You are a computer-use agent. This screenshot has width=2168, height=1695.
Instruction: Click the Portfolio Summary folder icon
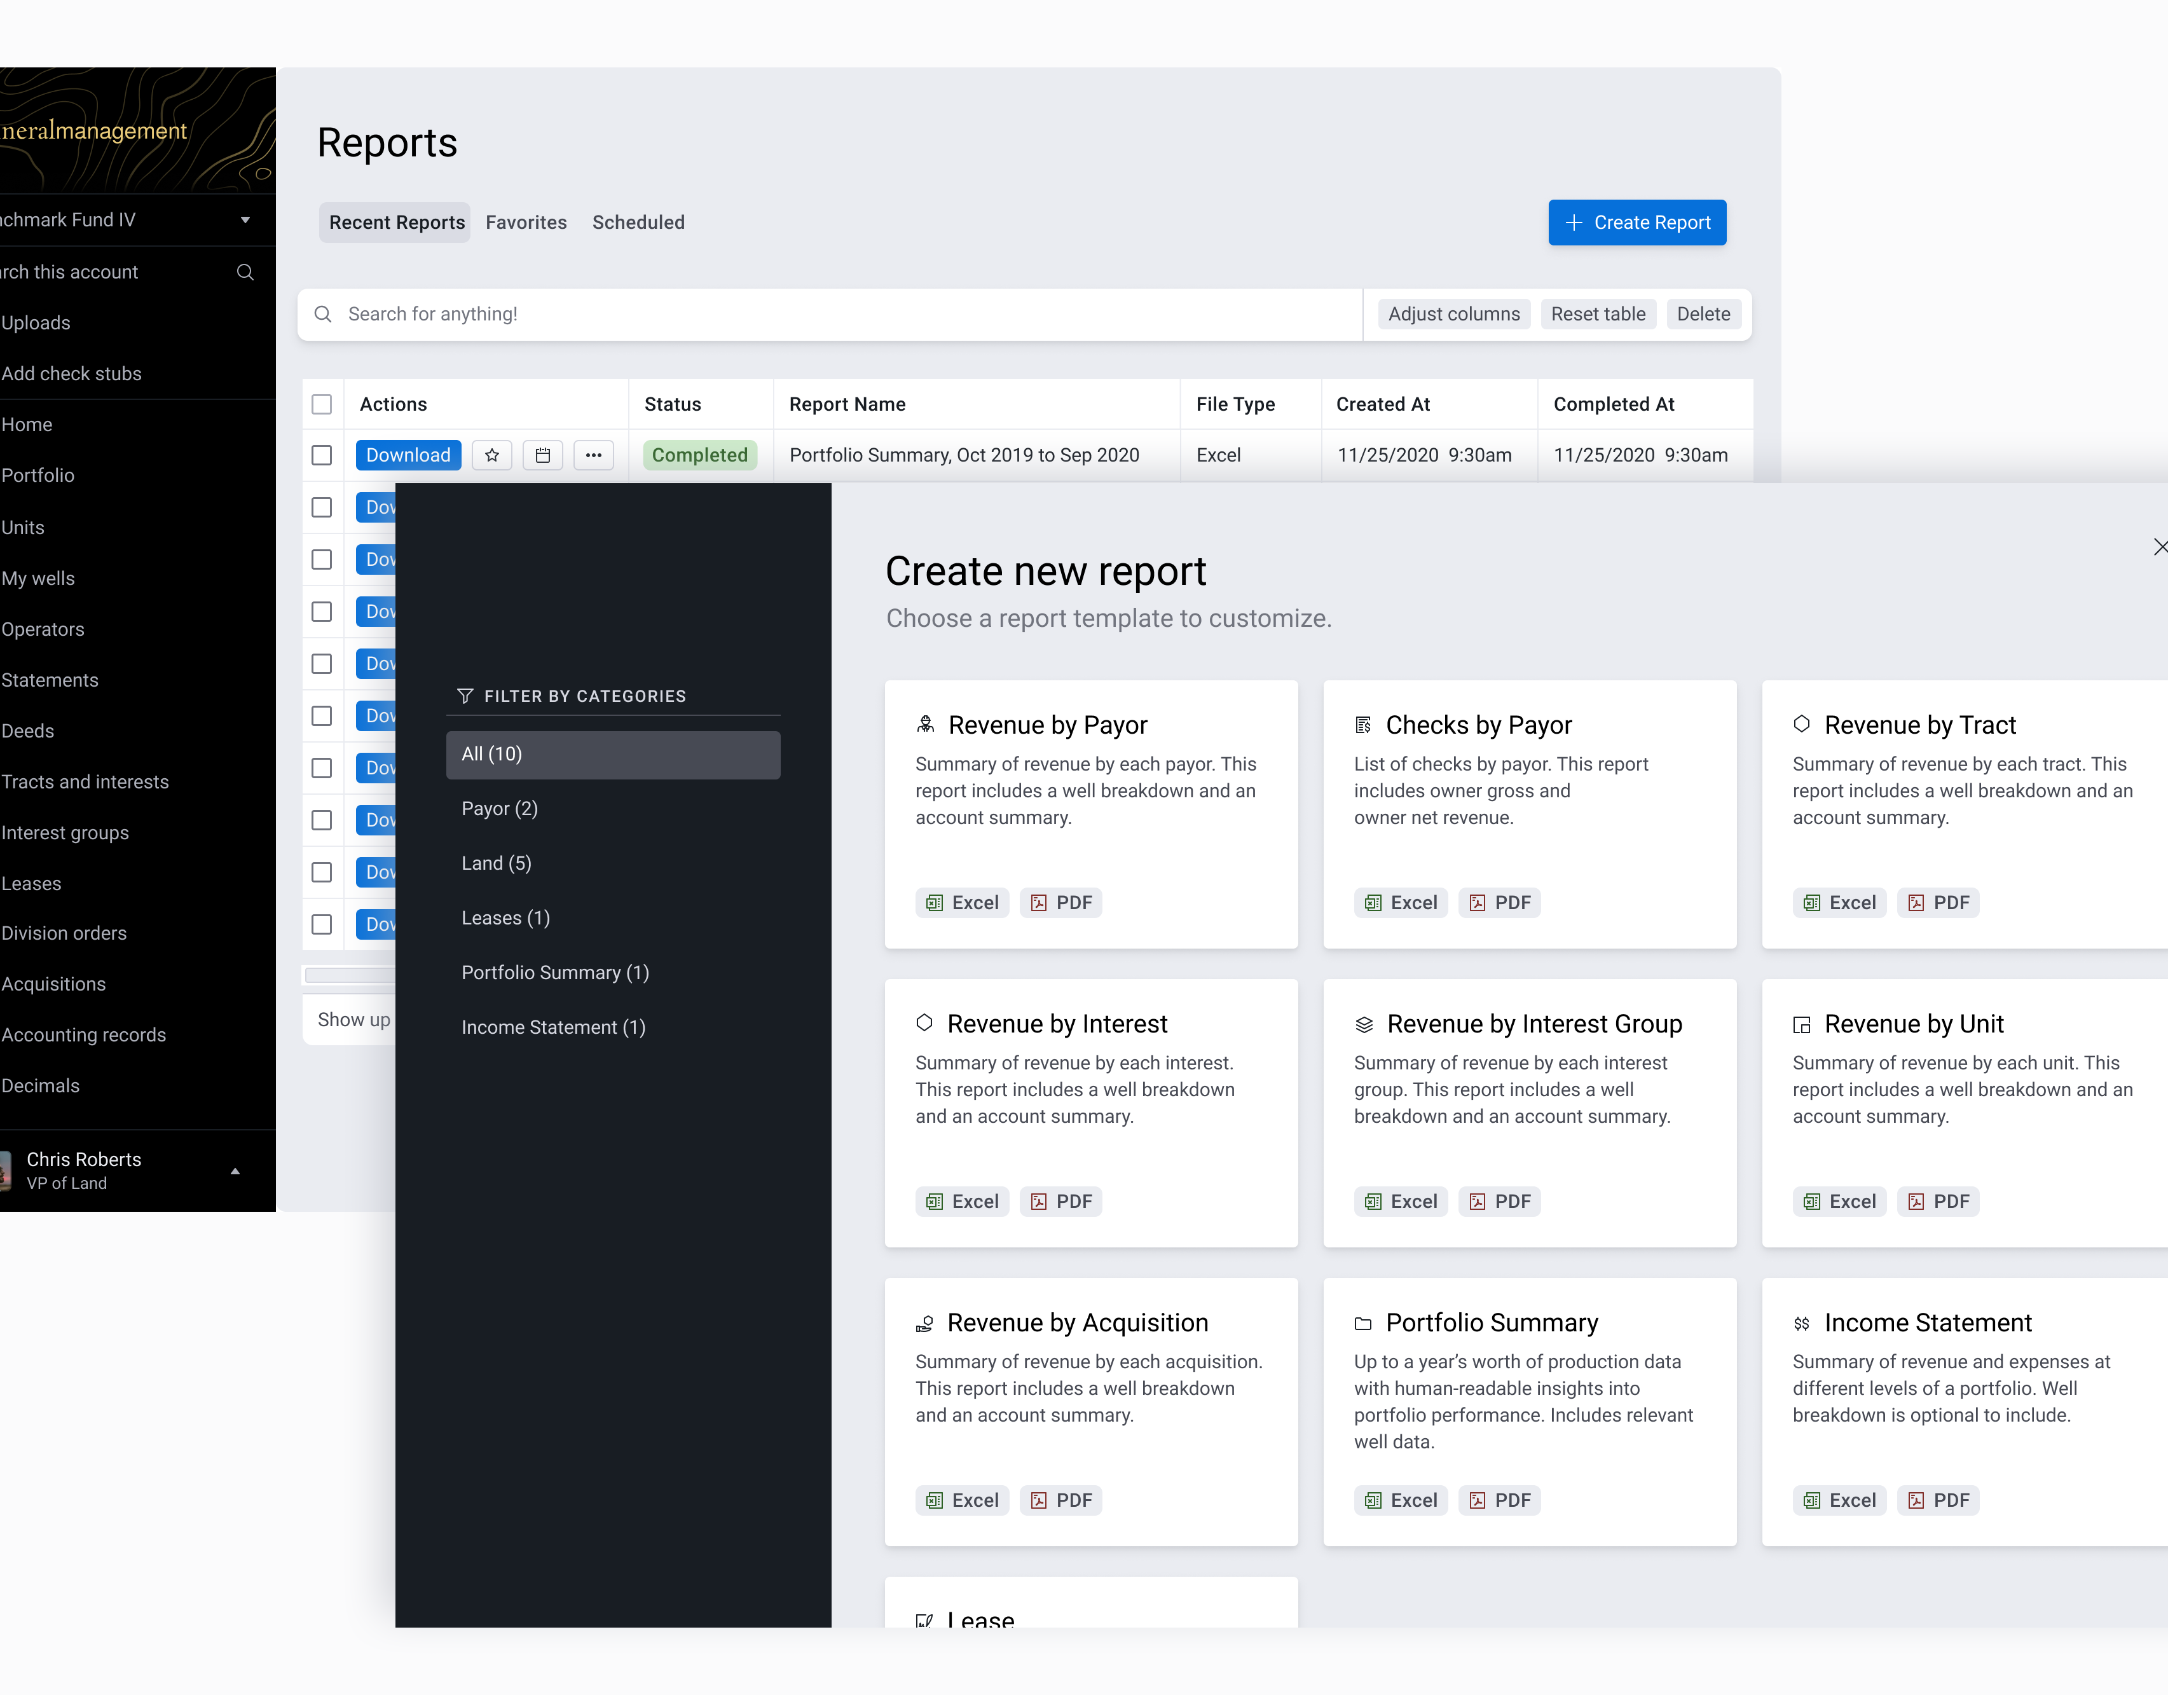(1363, 1324)
